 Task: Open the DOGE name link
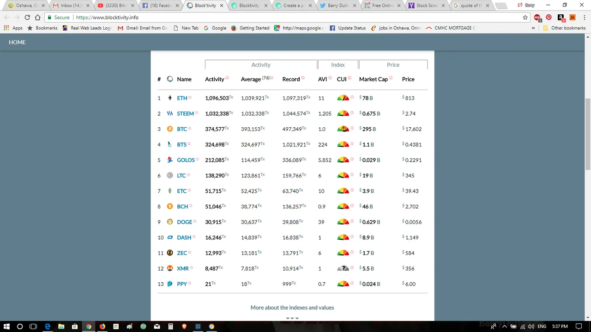[184, 222]
